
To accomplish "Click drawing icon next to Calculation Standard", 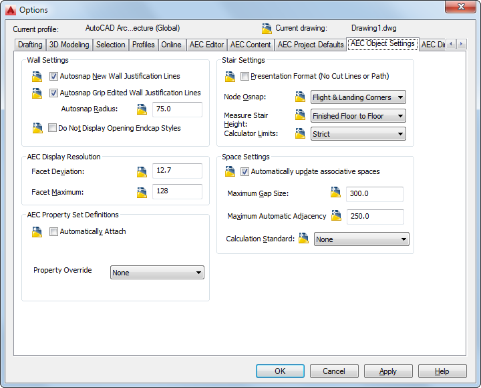I will [303, 238].
